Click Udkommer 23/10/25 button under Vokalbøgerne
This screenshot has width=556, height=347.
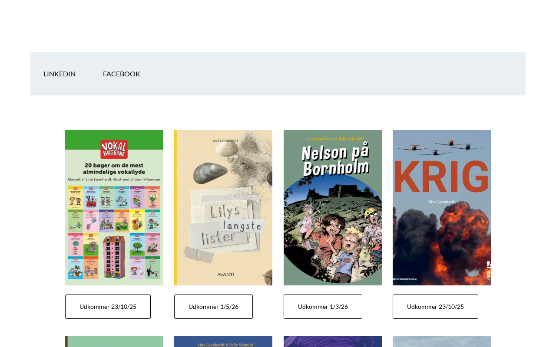pyautogui.click(x=108, y=307)
